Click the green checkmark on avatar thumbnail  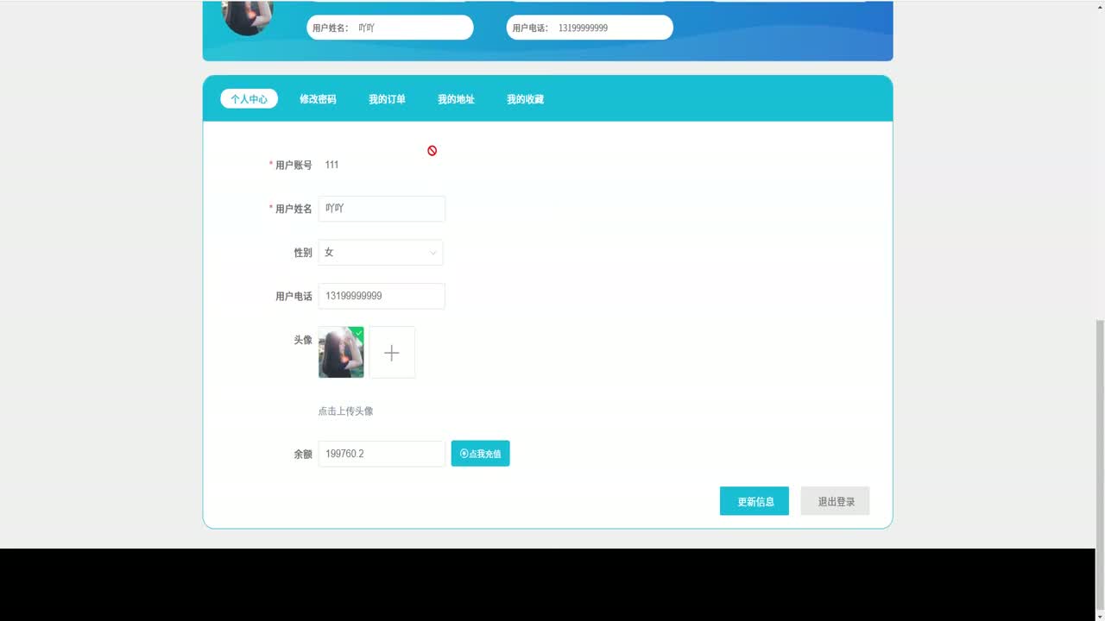[359, 332]
